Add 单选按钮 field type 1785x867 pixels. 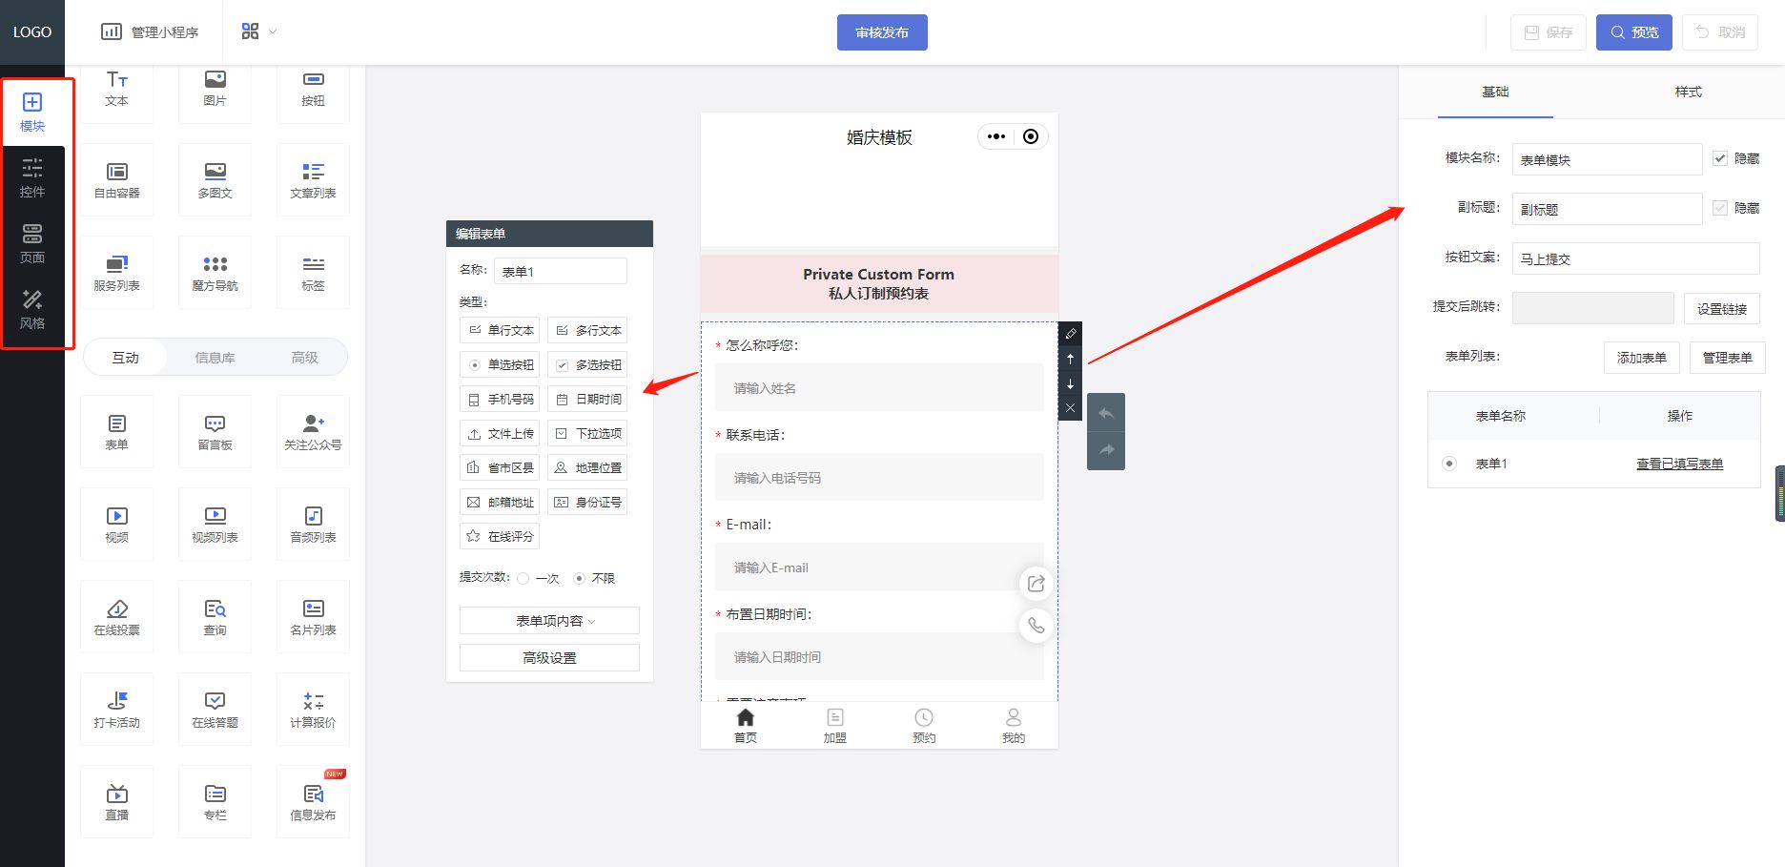click(500, 365)
